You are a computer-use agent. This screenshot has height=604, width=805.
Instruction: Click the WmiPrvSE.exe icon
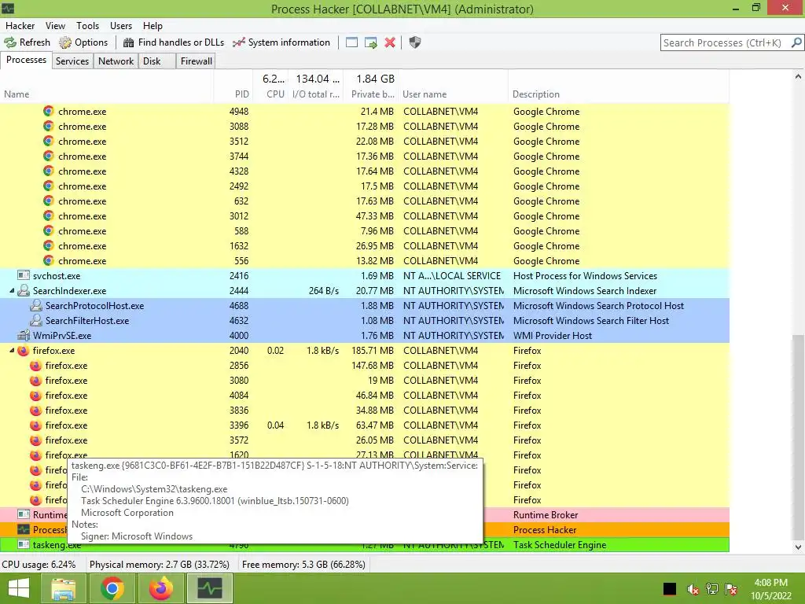point(23,335)
